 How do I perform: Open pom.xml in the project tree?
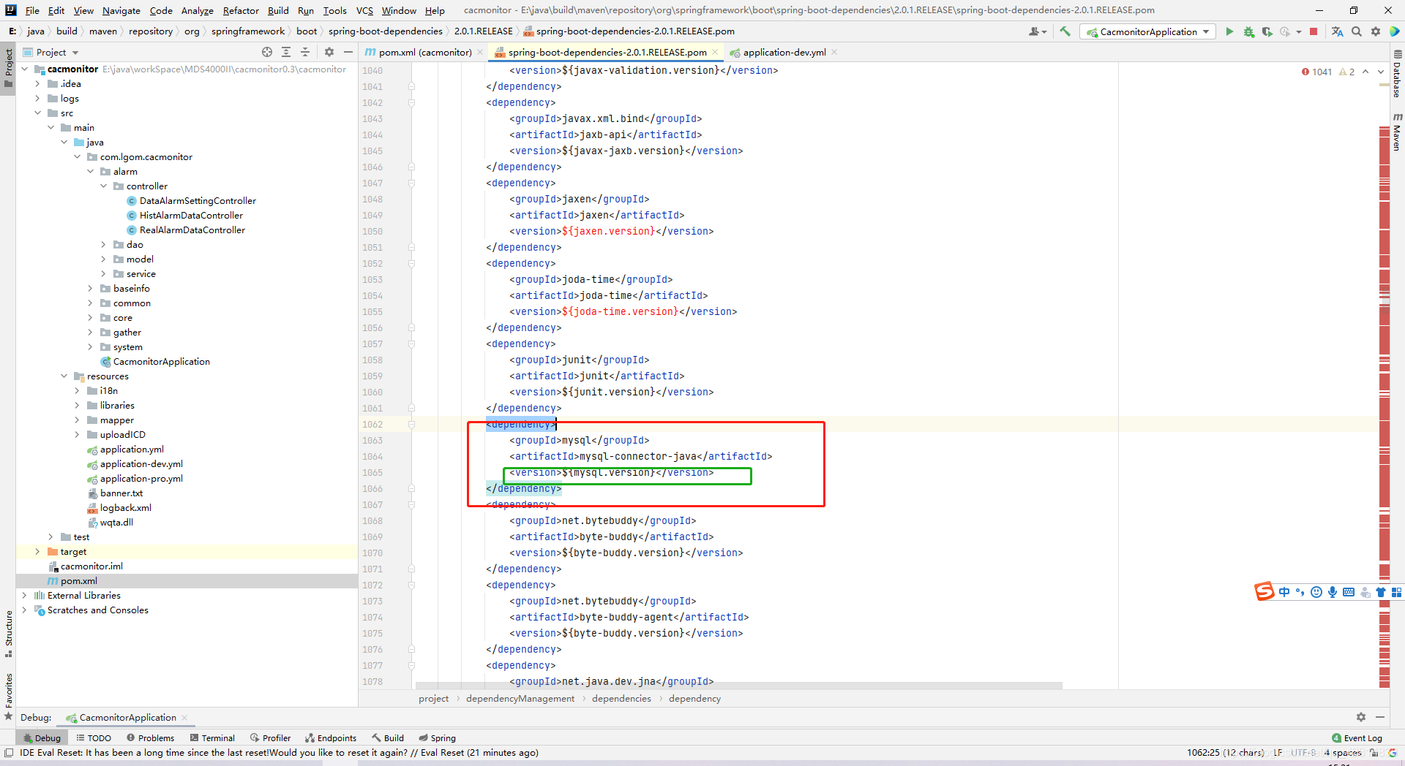coord(78,581)
